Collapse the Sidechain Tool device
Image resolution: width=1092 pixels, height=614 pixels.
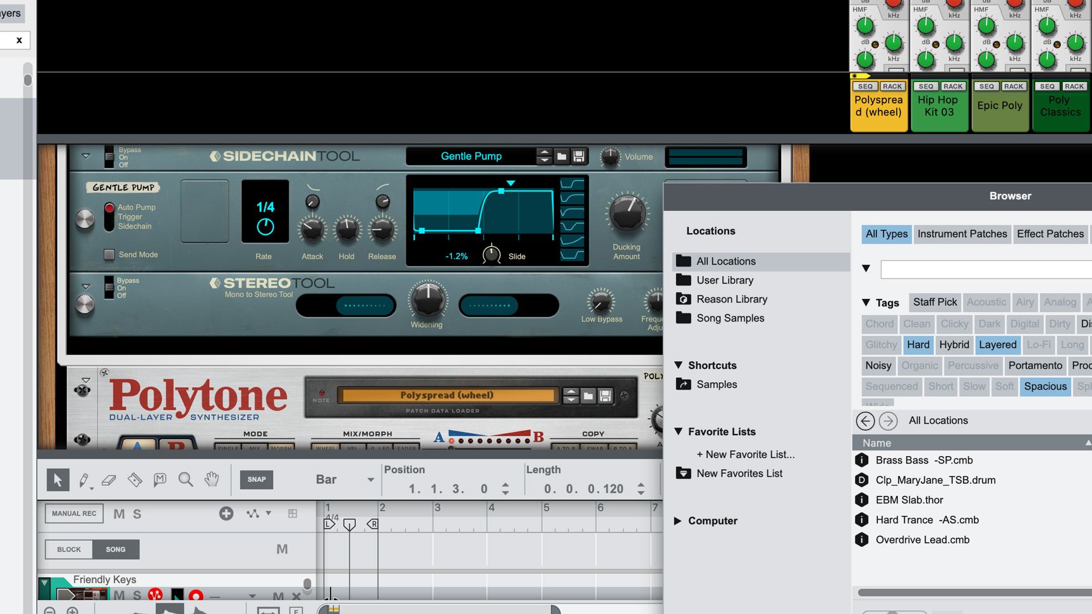point(86,156)
